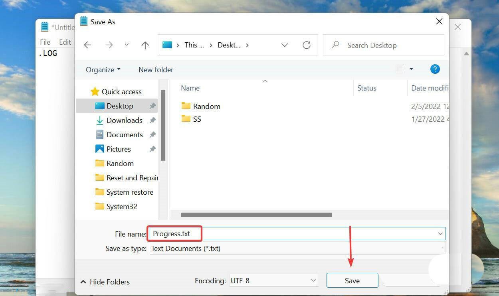Screen dimensions: 499x296
Task: Select the Downloads folder in the sidebar
Action: coord(124,120)
